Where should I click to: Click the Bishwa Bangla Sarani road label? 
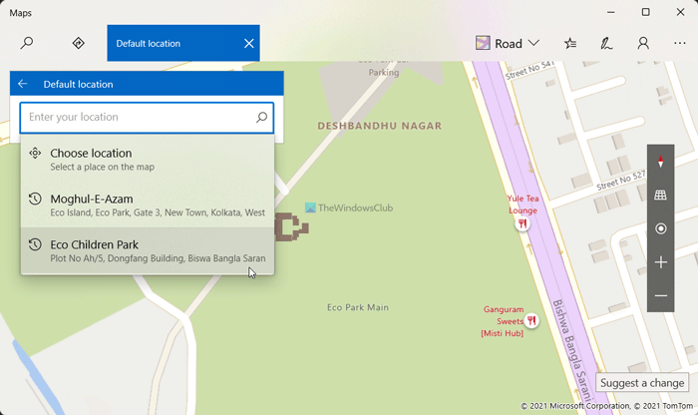click(571, 352)
